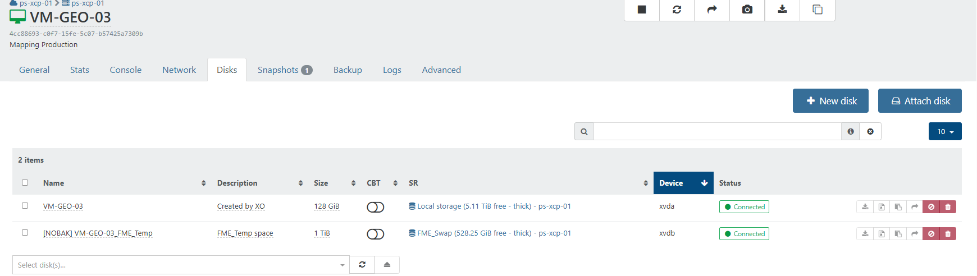Image resolution: width=977 pixels, height=276 pixels.
Task: Open the FME_Swap storage repository link
Action: pyautogui.click(x=490, y=233)
